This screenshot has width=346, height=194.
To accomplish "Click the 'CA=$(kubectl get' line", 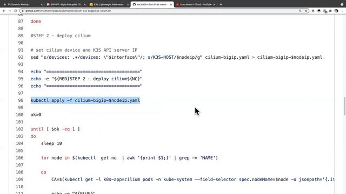I will tap(192, 179).
